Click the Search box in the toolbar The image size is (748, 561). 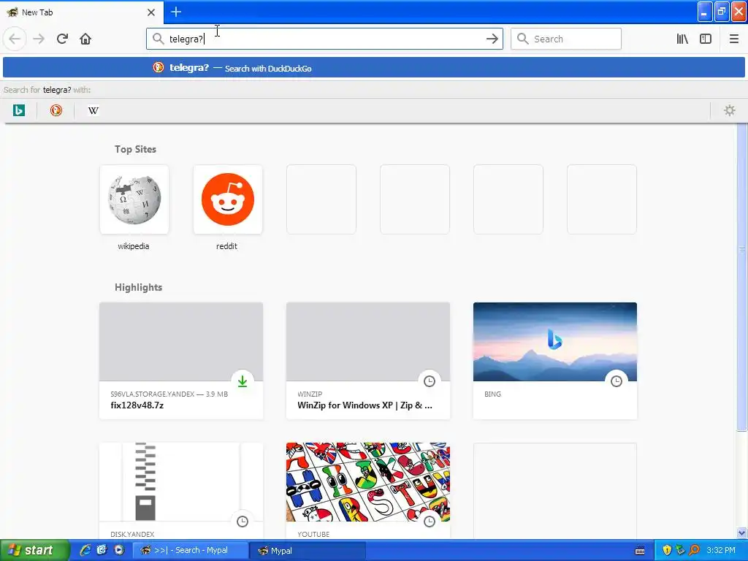point(566,39)
